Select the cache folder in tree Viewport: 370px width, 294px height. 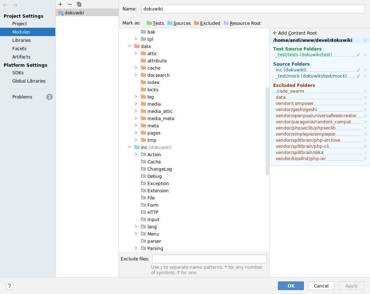pyautogui.click(x=151, y=68)
